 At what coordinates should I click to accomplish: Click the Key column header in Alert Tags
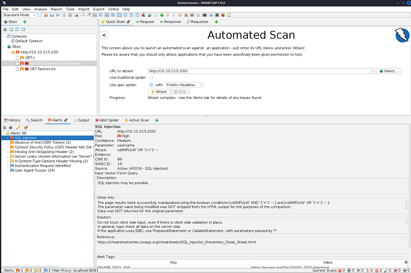click(173, 262)
